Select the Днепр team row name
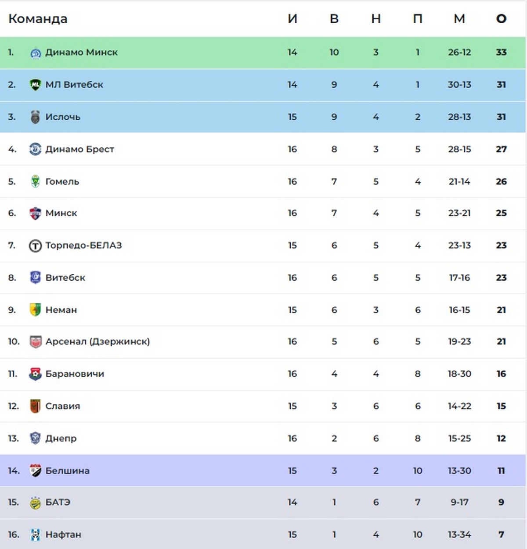Viewport: 527px width, 549px height. pyautogui.click(x=61, y=438)
